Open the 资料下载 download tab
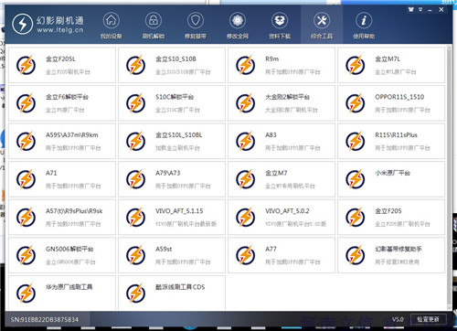457x331 pixels. click(280, 26)
